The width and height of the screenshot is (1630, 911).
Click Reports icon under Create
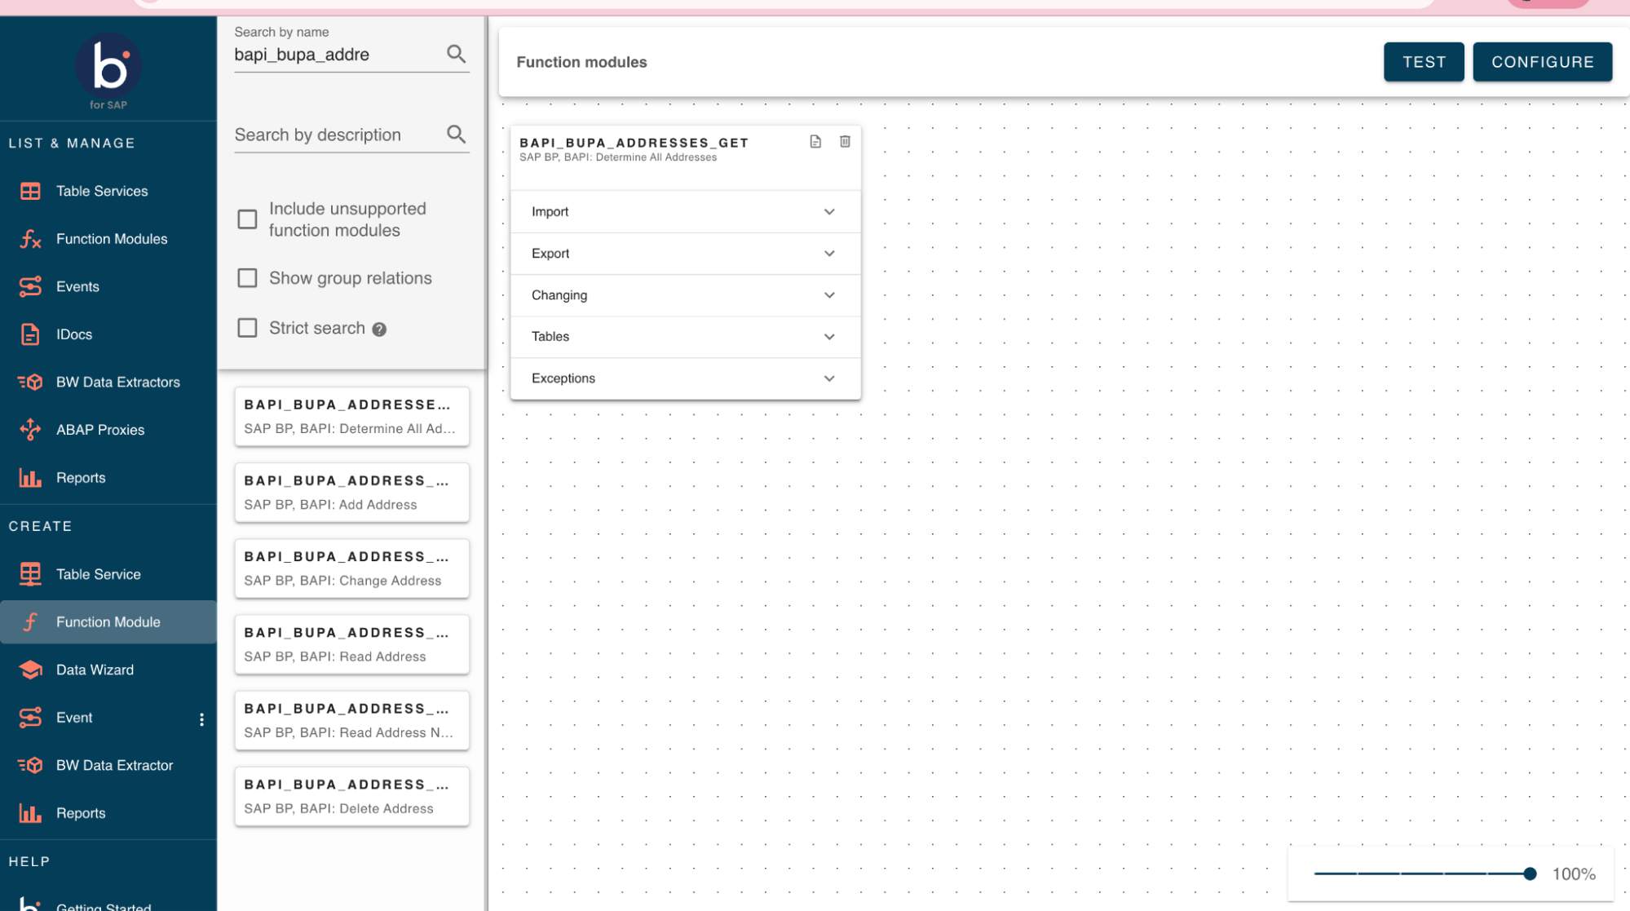30,813
